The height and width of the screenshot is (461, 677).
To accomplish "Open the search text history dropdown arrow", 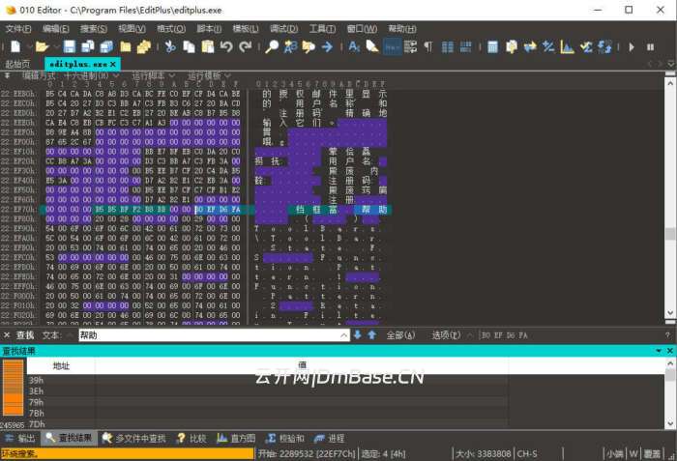I will click(x=344, y=335).
